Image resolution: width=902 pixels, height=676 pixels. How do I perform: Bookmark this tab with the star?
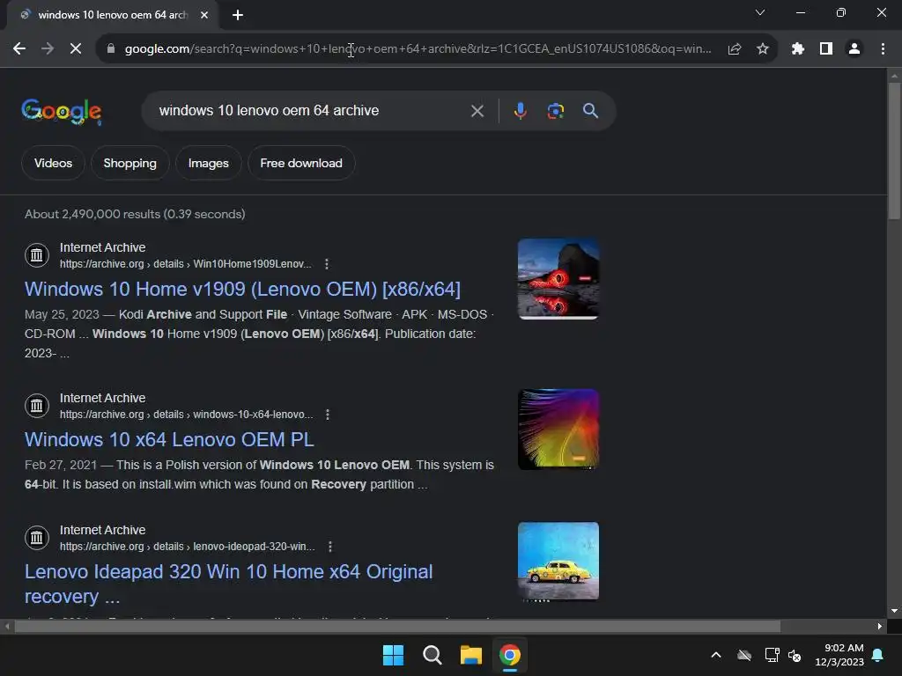tap(763, 49)
